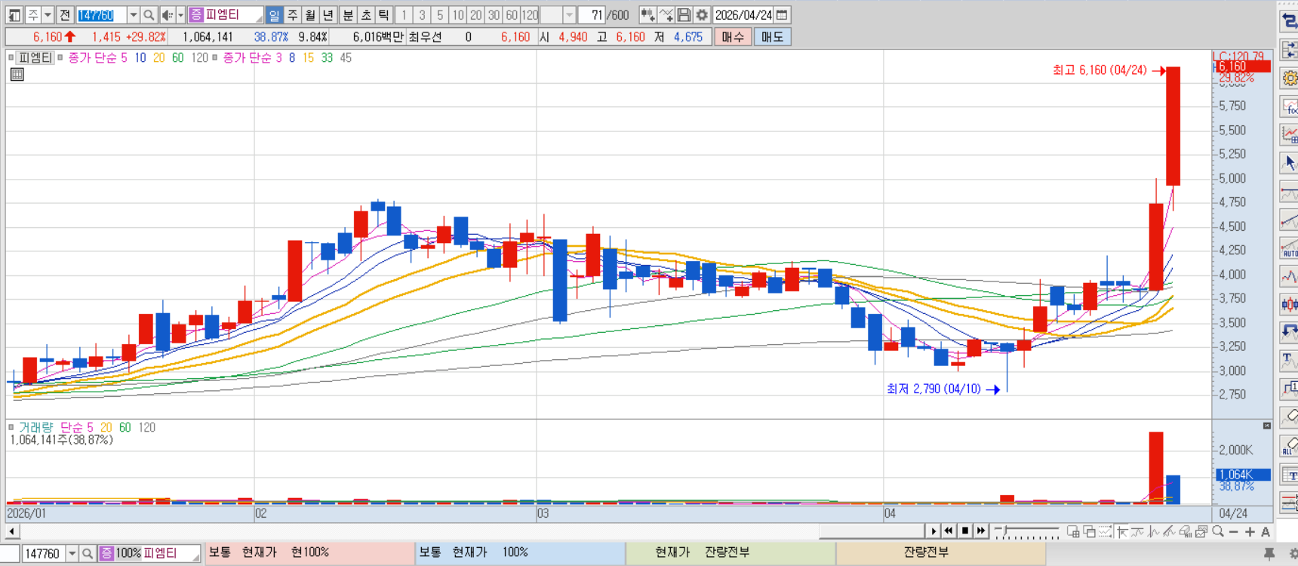Click the candle count field showing 71
Image resolution: width=1298 pixels, height=566 pixels.
click(x=592, y=15)
